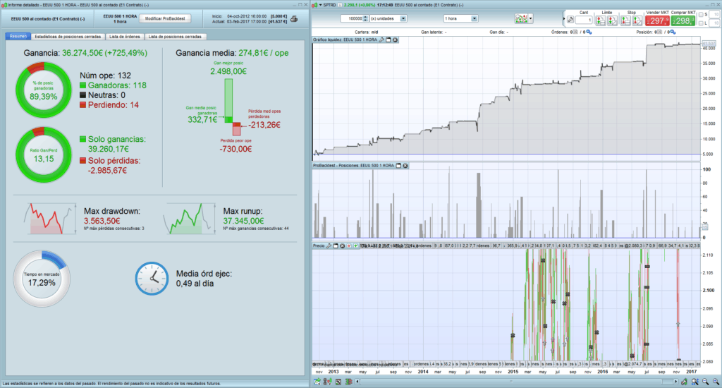Click the printer icon in report header
Viewport: 722px width, 388px height.
click(293, 18)
